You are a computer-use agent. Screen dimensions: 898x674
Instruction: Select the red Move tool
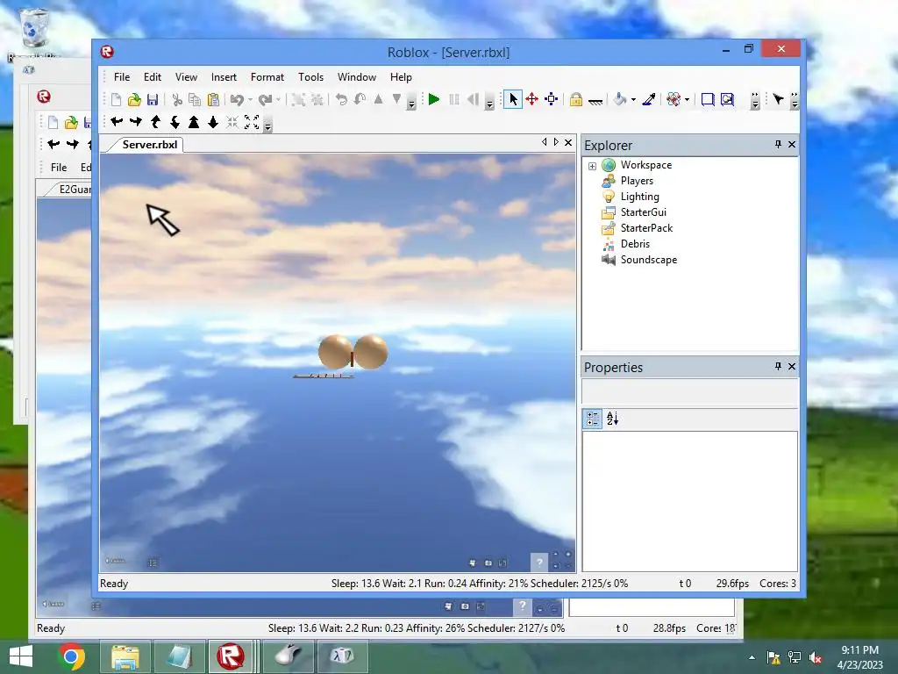(x=532, y=100)
